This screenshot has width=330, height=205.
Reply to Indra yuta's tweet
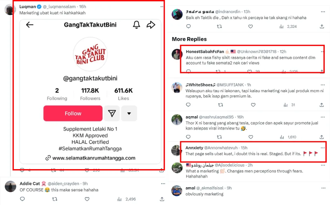188,27
